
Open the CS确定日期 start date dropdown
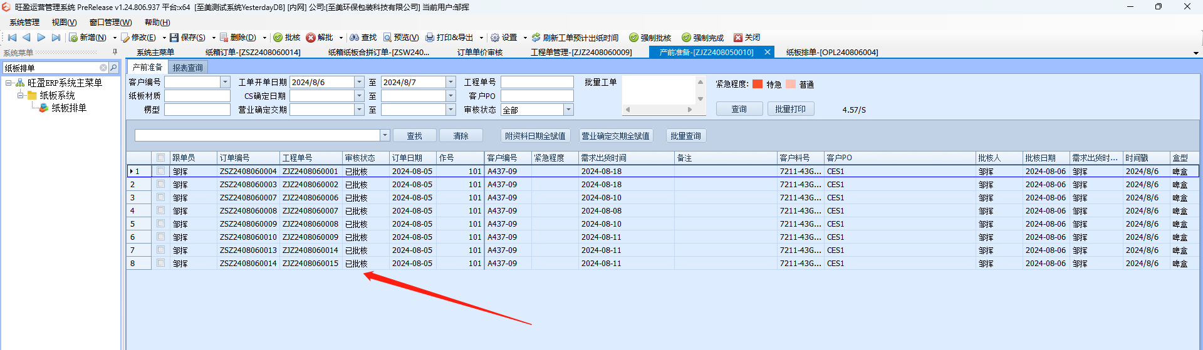[x=359, y=96]
